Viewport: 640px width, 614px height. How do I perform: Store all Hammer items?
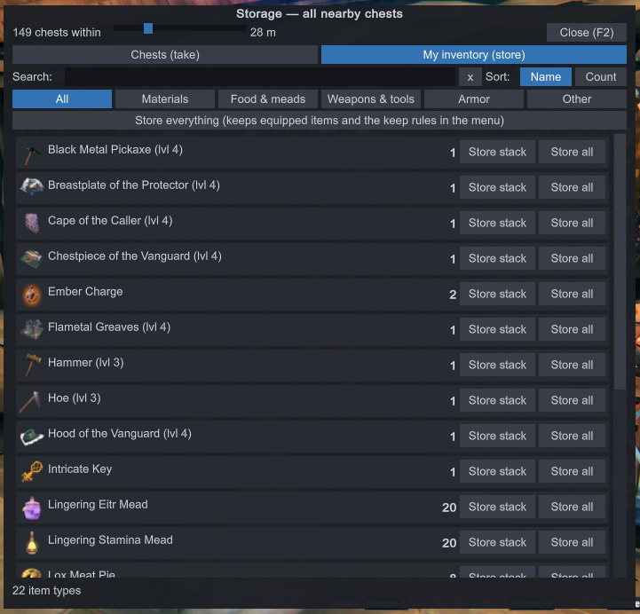pyautogui.click(x=572, y=366)
